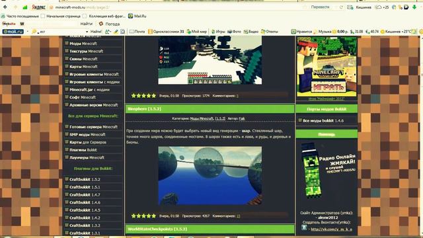The width and height of the screenshot is (423, 238).
Task: Open the Biosphere glass spheres screenshot
Action: [210, 176]
